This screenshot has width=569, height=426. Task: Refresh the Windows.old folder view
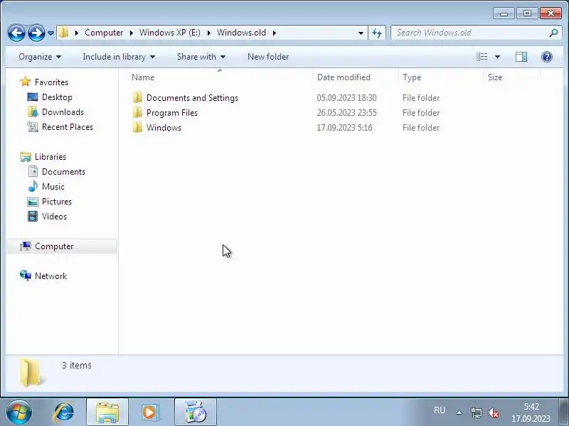377,33
